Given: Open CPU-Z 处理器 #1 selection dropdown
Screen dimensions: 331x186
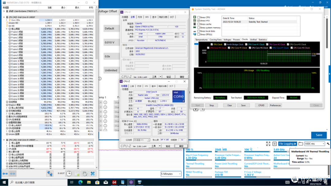Looking at the screenshot, I should [142, 140].
